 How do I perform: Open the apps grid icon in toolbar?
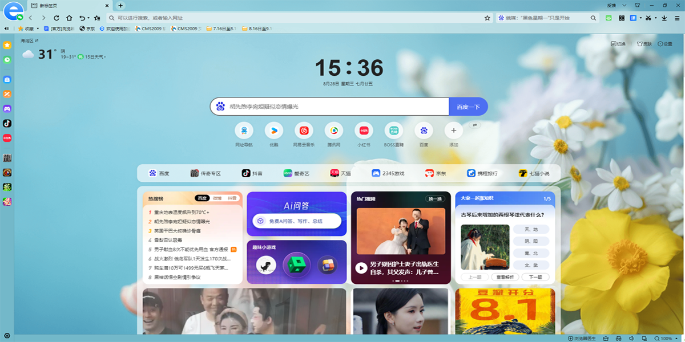coord(622,18)
